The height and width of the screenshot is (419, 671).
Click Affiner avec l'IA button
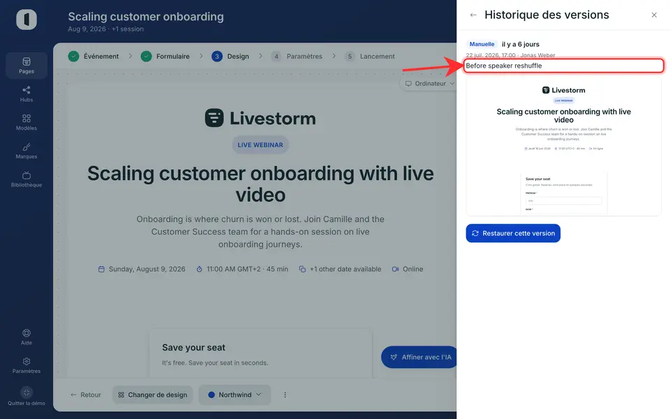(x=420, y=357)
